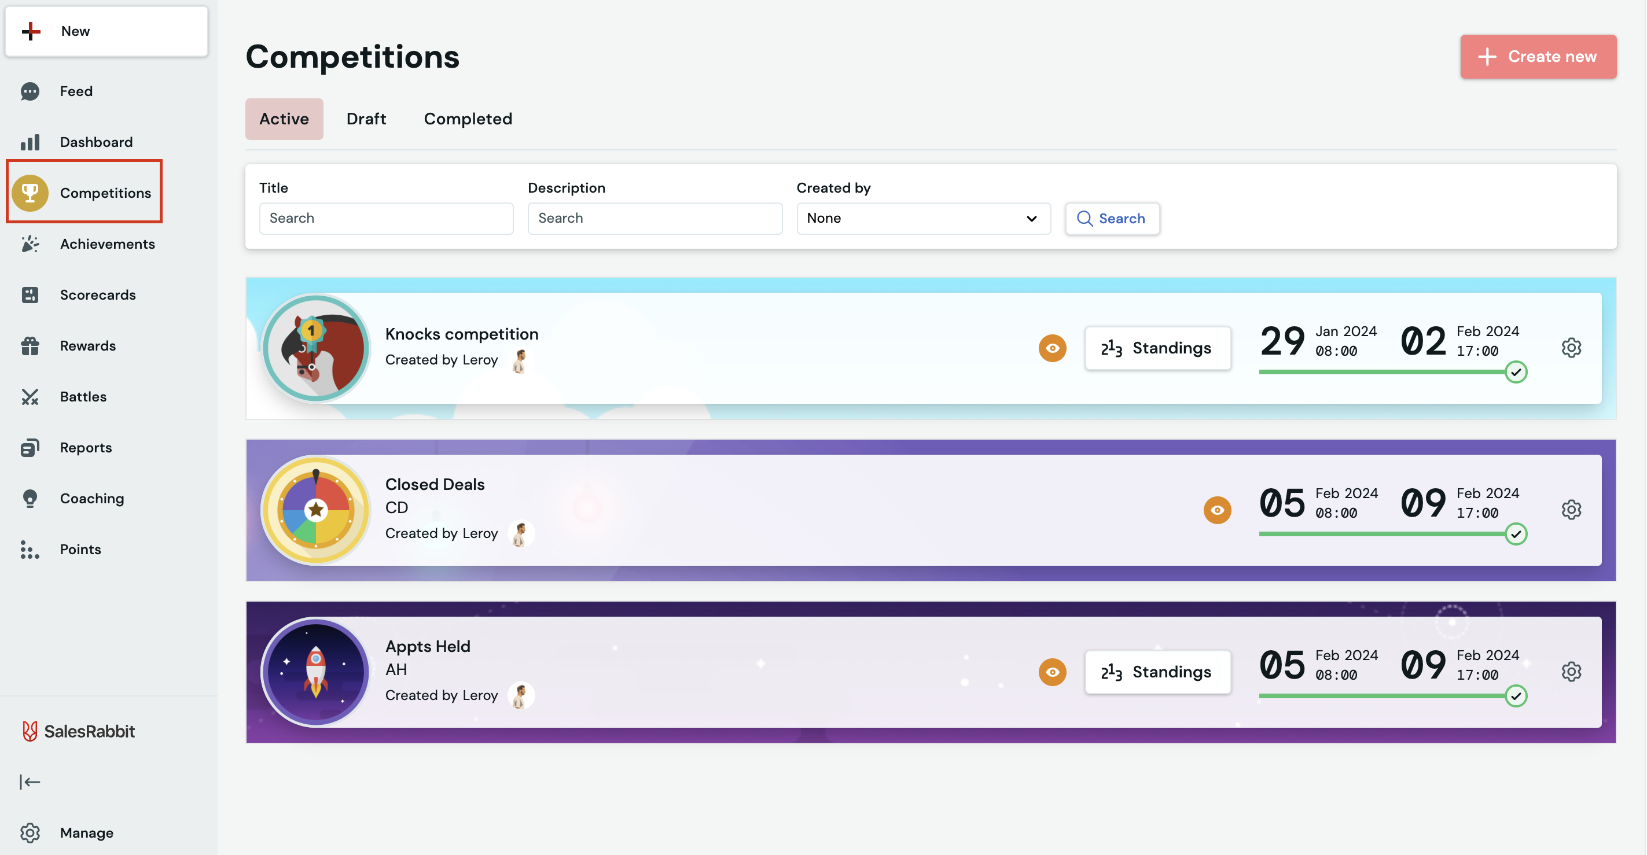1647x855 pixels.
Task: Switch to the Completed tab
Action: 468,119
